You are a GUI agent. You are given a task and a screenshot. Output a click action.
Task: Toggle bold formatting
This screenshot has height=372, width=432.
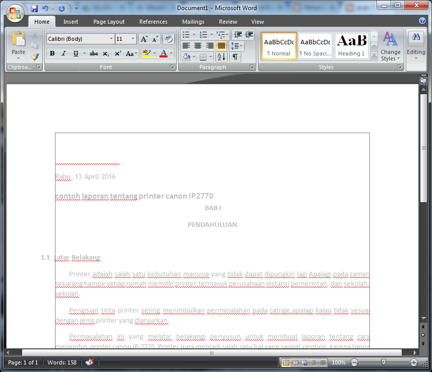(x=52, y=54)
